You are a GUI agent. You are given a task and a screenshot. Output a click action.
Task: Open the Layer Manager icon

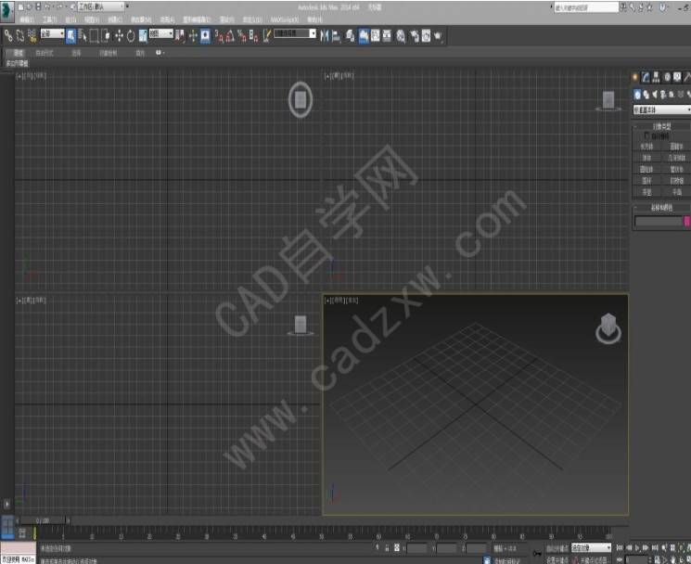click(351, 36)
